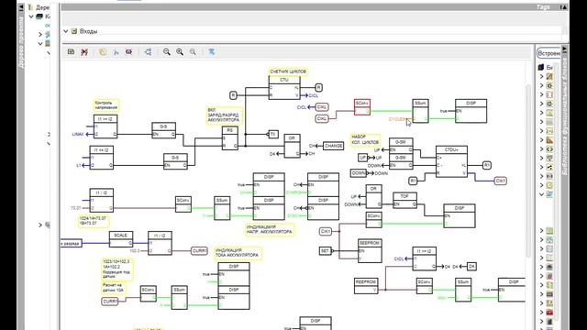Select the boxed UP input
The height and width of the screenshot is (330, 587).
coord(362,158)
